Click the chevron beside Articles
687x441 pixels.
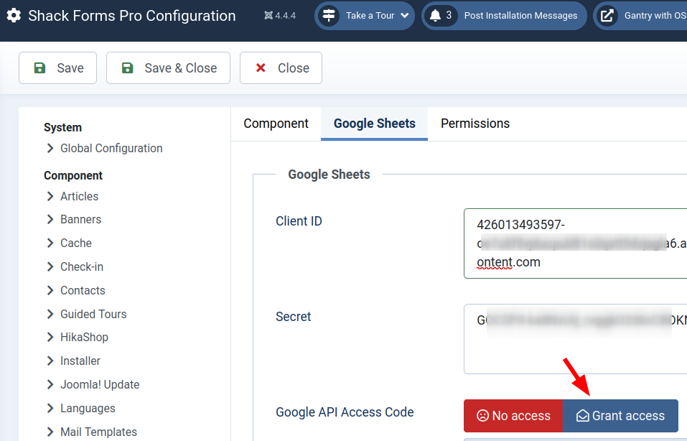(50, 196)
